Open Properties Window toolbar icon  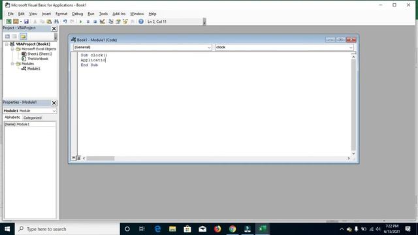click(118, 22)
